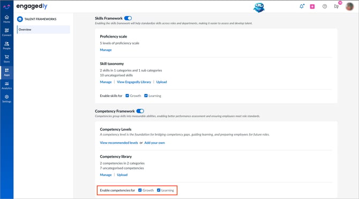Uncheck Learning under Enable skills for
Screen dimensions: 359x199
pos(146,95)
